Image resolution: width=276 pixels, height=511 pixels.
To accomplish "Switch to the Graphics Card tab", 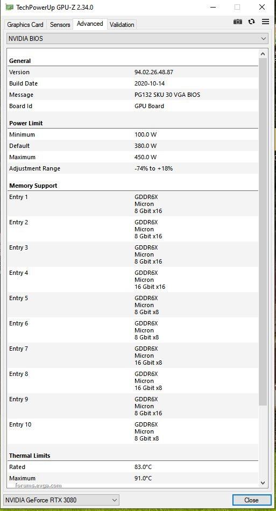I will [x=25, y=25].
